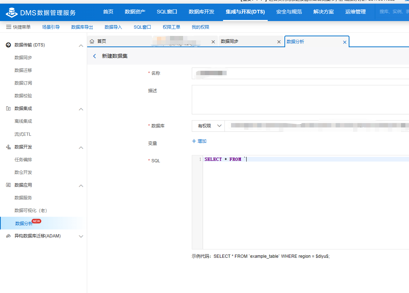Viewport: 409px width, 293px height.
Task: Click the 异构数据库迁移(ADAM) icon
Action: coord(8,236)
